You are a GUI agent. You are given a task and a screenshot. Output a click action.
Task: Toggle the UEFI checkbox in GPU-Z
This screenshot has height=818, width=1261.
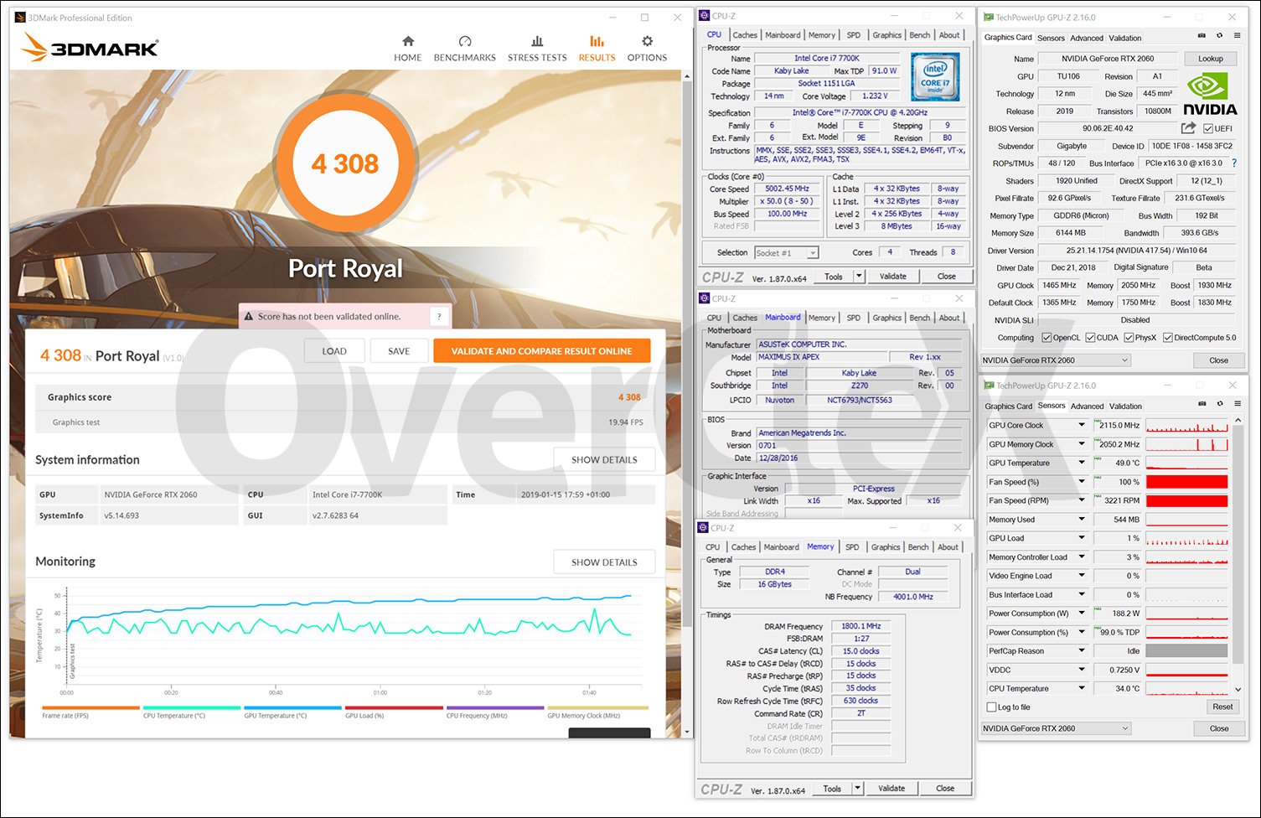click(1207, 128)
